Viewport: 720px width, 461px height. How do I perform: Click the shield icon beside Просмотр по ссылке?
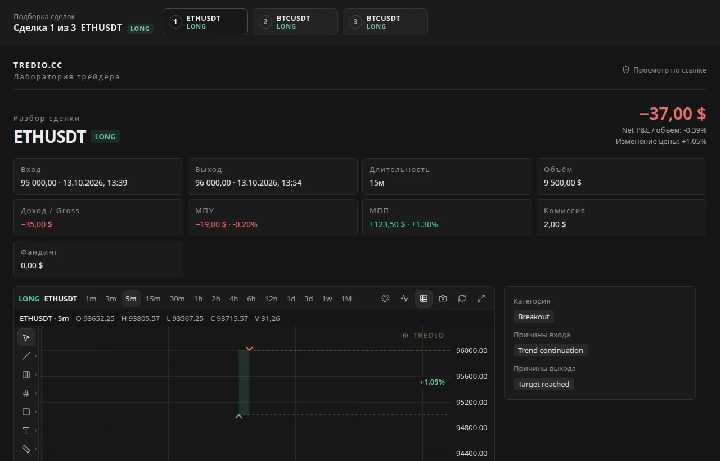[x=625, y=70]
